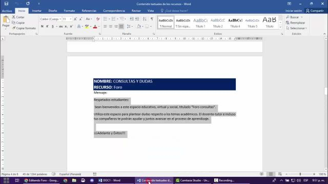Viewport: 328px width, 184px height.
Task: Expand the Seleccionar dropdown
Action: [297, 28]
